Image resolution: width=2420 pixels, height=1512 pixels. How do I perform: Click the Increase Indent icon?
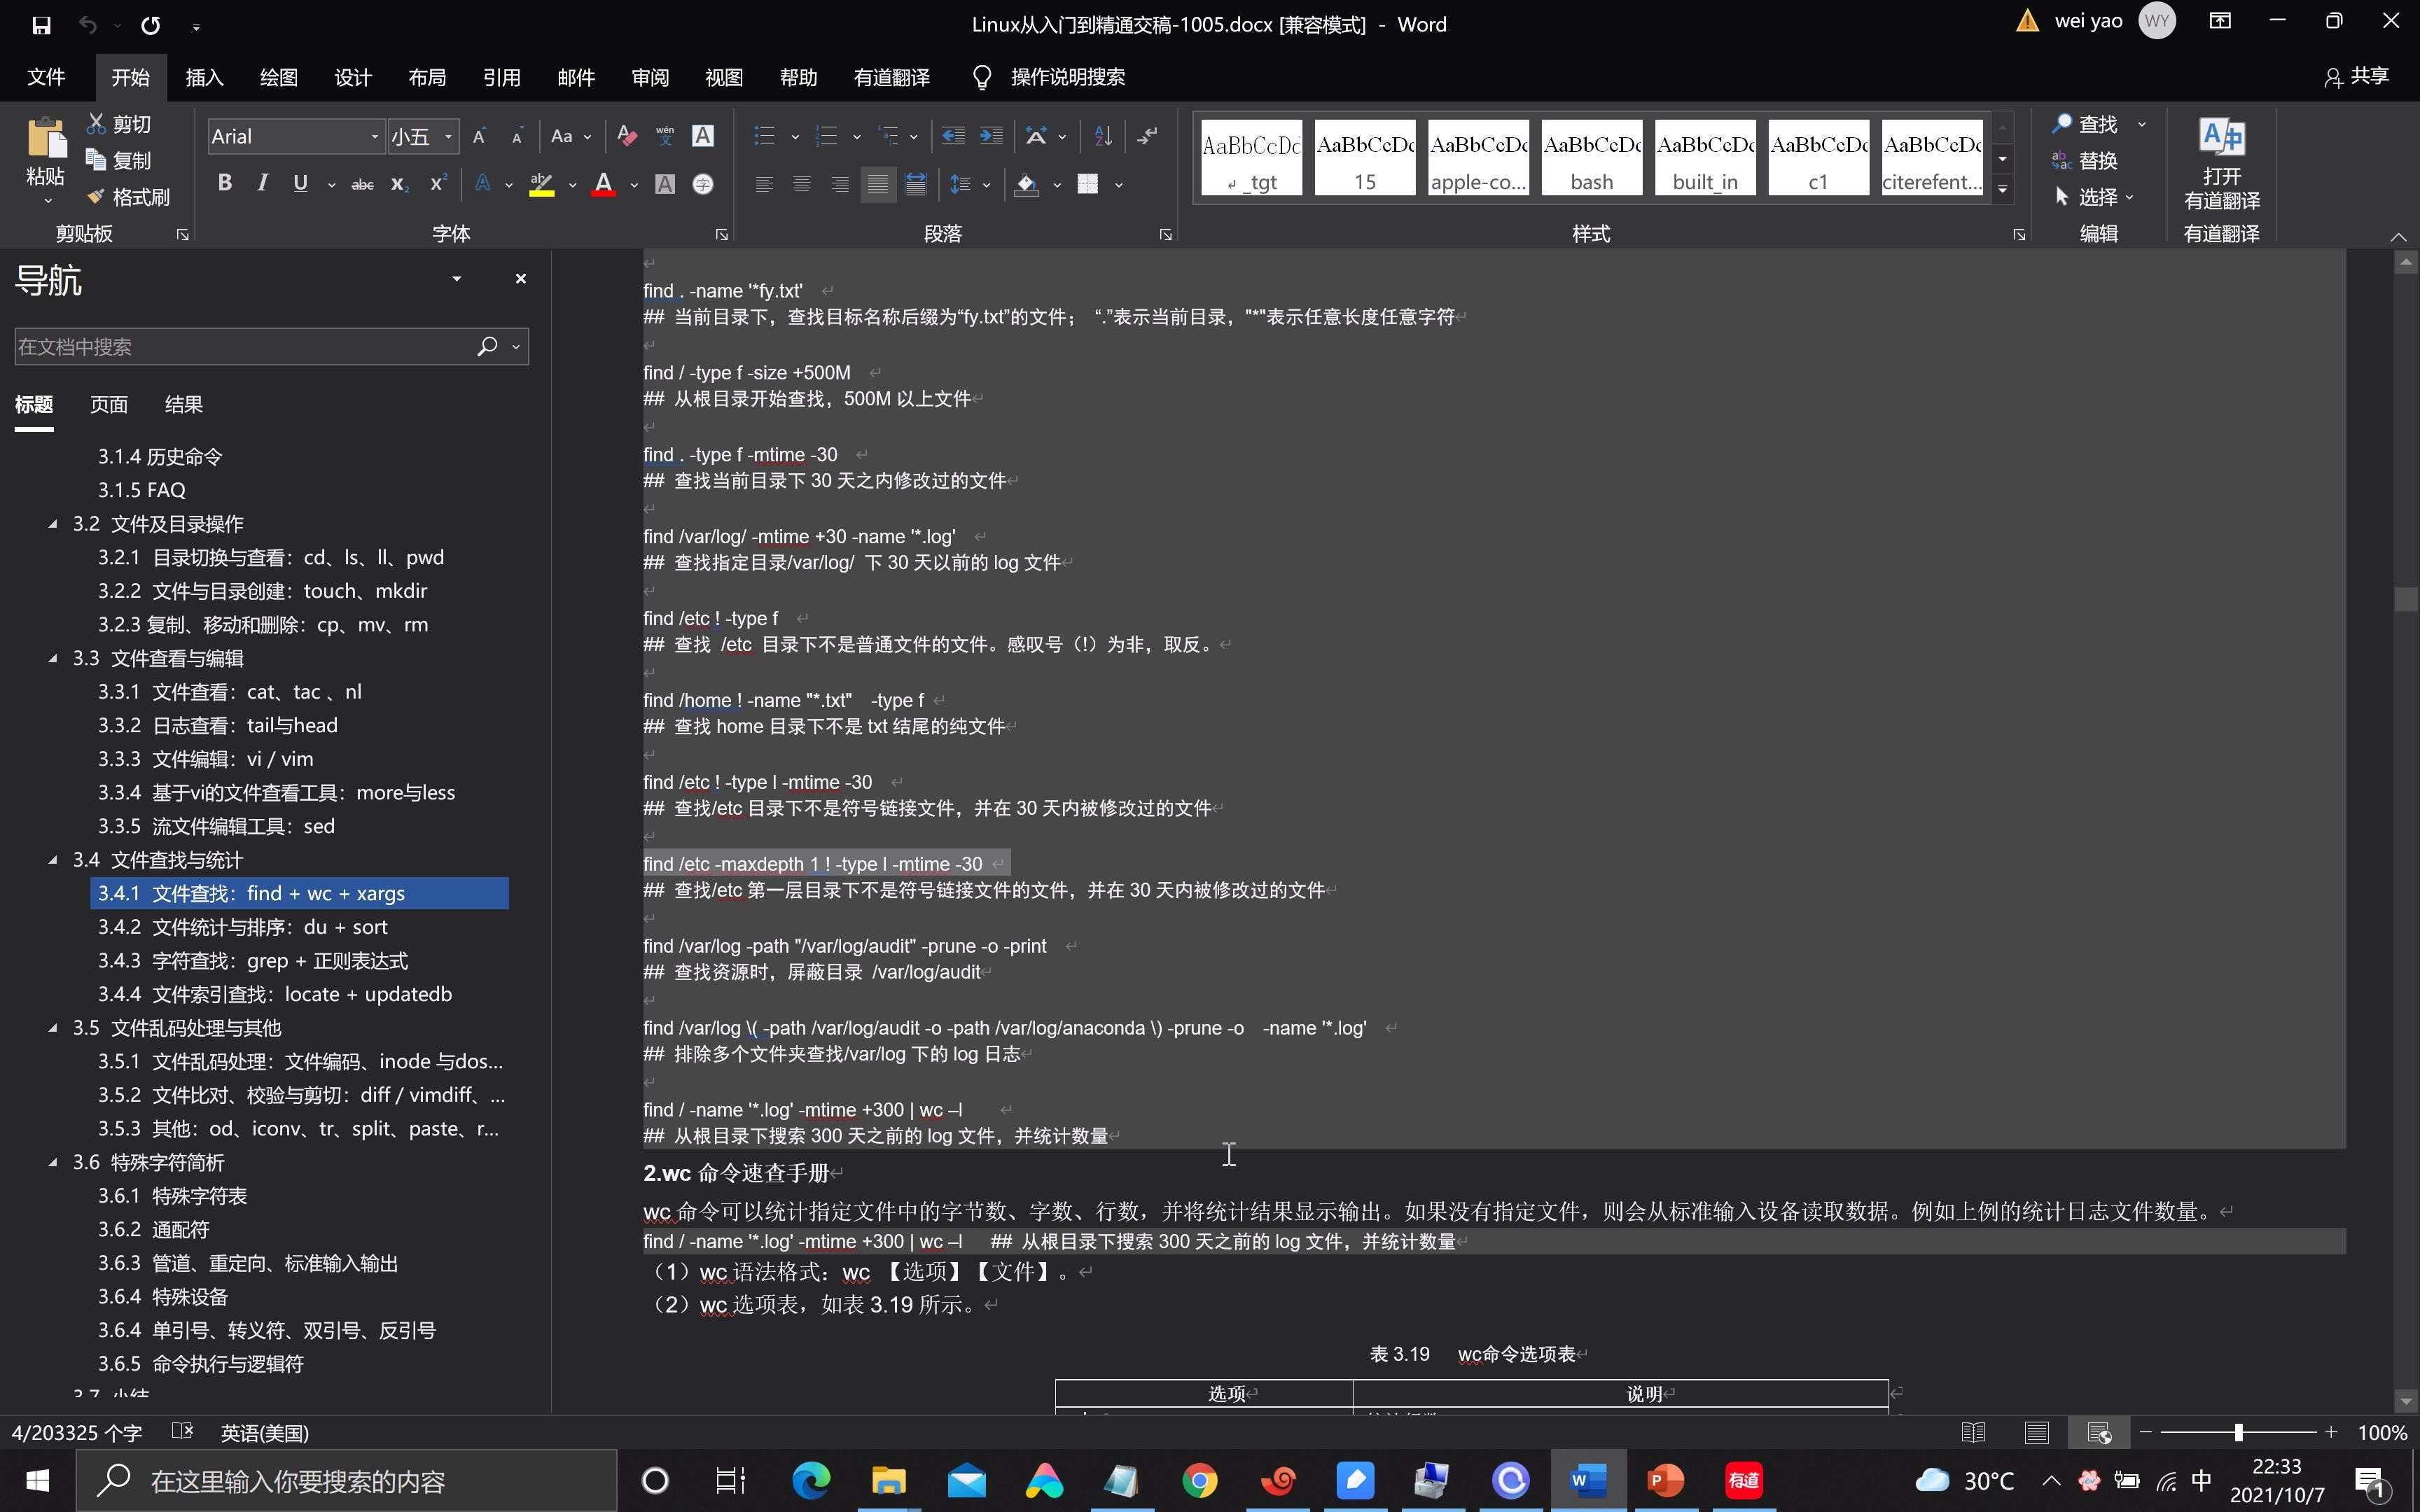click(991, 137)
